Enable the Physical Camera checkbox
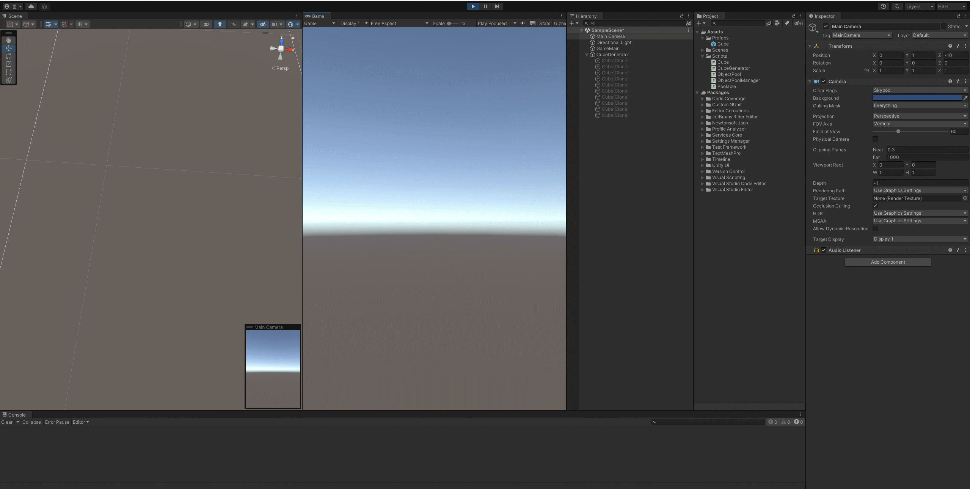The height and width of the screenshot is (489, 970). pyautogui.click(x=875, y=139)
